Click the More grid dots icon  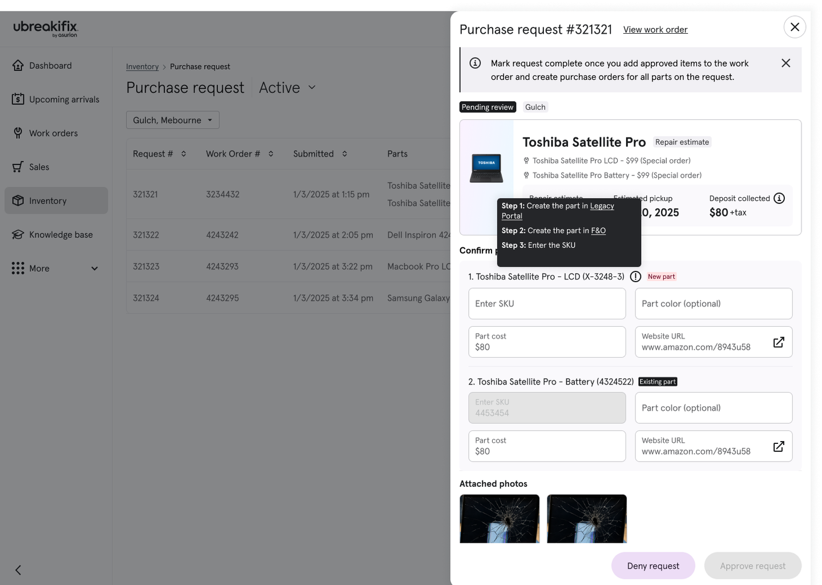point(18,269)
